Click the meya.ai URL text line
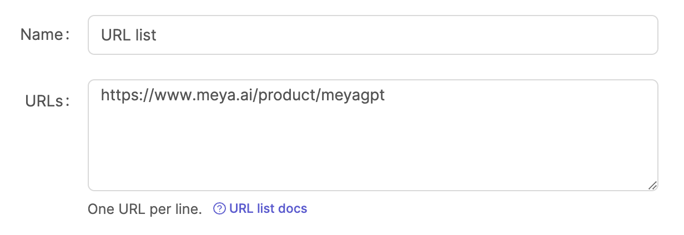684x235 pixels. [243, 95]
